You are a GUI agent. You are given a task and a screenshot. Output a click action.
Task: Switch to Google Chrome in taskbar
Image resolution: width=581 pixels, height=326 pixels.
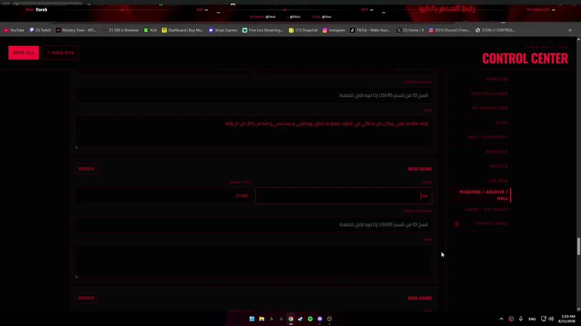pyautogui.click(x=290, y=319)
